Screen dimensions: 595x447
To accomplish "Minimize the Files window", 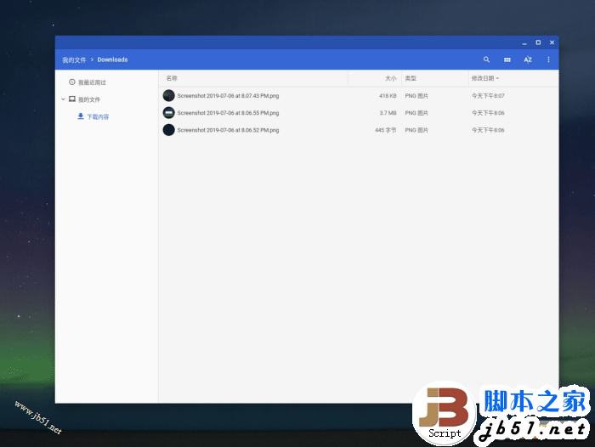I will tap(524, 42).
